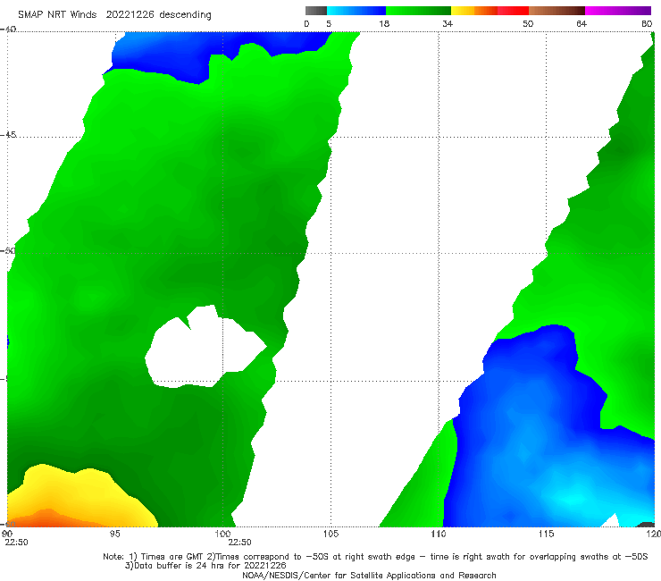
Task: Click the orange peak-wind patch at bottom left corner
Action: (x=46, y=519)
